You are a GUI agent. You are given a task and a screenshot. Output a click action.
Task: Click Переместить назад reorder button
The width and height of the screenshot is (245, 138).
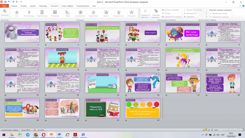(218, 14)
